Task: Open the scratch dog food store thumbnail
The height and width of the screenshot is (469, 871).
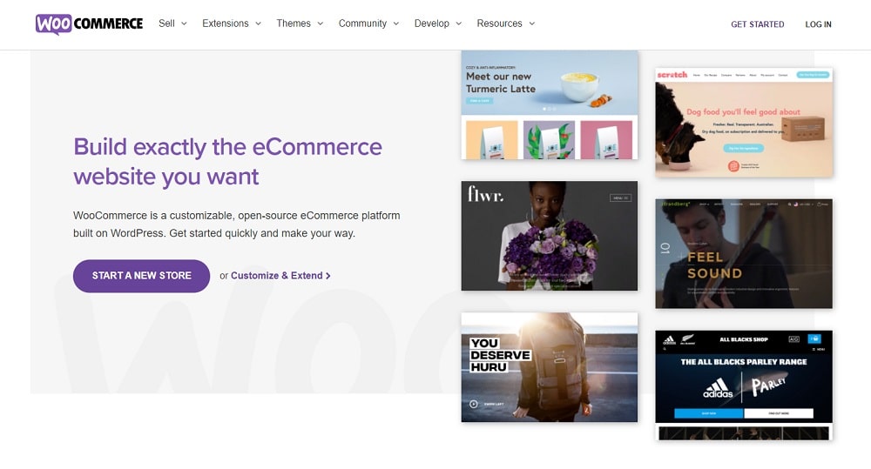Action: (x=744, y=123)
